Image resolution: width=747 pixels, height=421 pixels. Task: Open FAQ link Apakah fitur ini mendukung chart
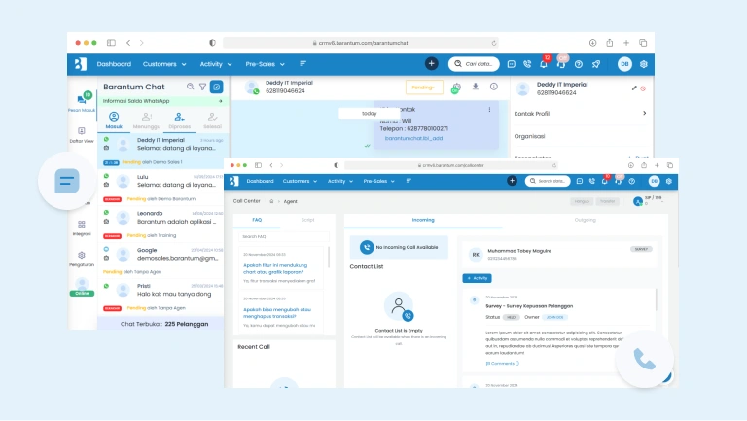(x=275, y=268)
